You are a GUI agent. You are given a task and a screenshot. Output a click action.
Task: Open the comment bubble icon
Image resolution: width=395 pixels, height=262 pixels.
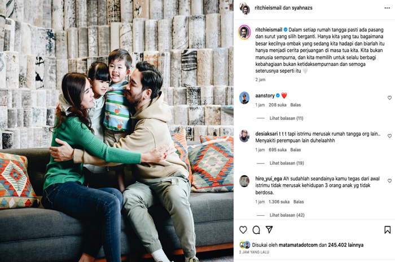(256, 230)
